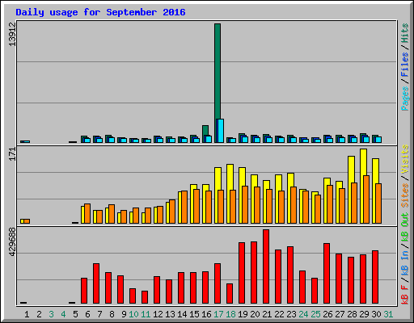Click the red kB bar for day 21
The width and height of the screenshot is (414, 323).
[266, 266]
